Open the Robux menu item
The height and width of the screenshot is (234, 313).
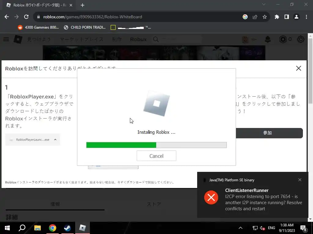click(138, 39)
